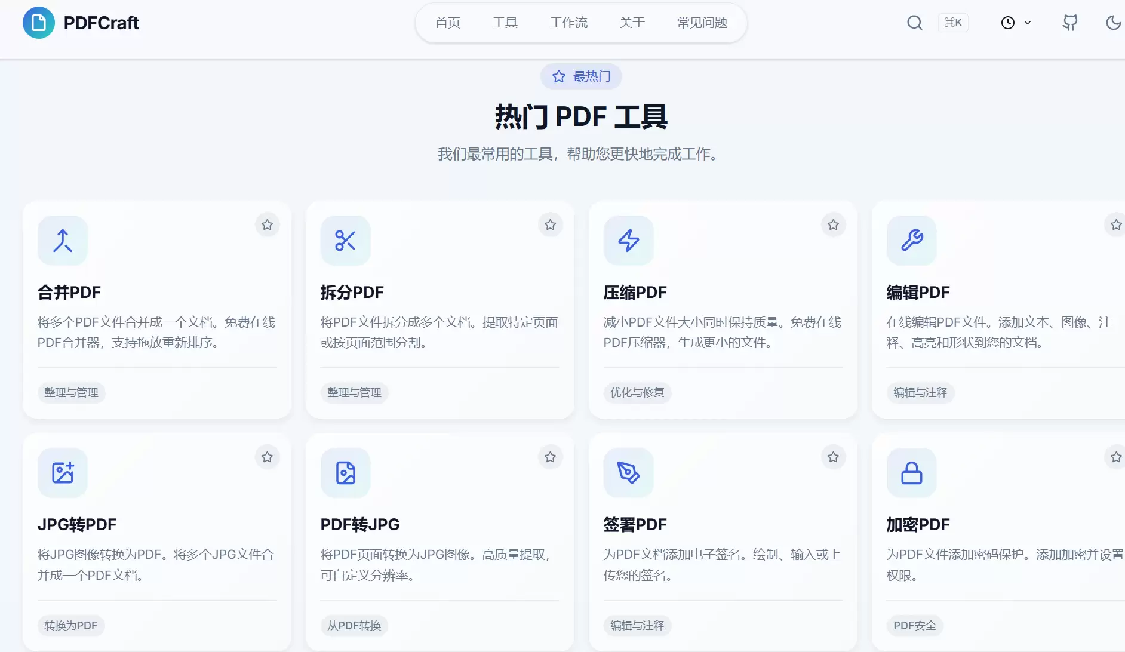Click the JPG转PDF image-plus icon

[63, 473]
